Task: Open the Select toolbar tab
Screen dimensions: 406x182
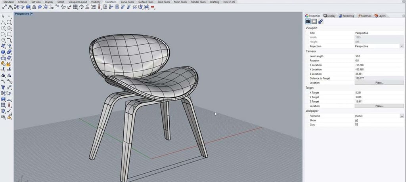Action: coord(61,2)
